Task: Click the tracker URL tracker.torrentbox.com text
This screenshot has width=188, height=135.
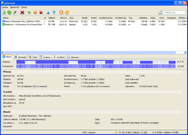Action: point(40,96)
